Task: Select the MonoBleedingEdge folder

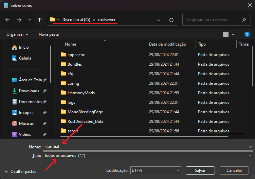Action: [82, 112]
